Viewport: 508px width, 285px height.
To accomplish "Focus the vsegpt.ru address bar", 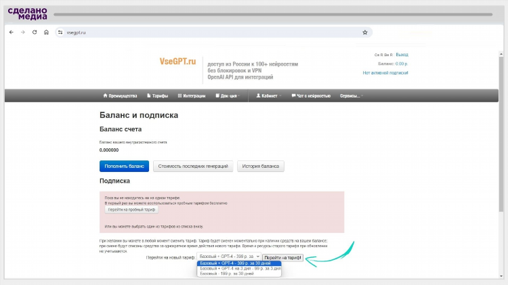I will point(214,32).
